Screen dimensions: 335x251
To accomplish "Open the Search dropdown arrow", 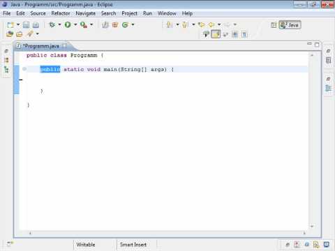I will [x=37, y=34].
